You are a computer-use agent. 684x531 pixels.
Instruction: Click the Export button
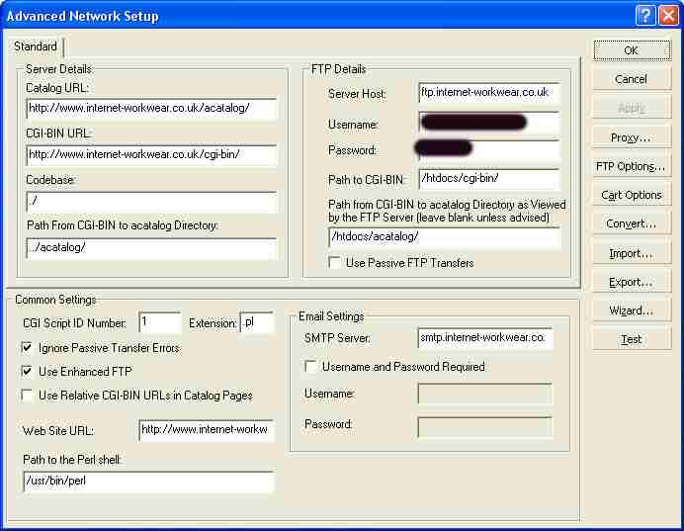[x=631, y=282]
